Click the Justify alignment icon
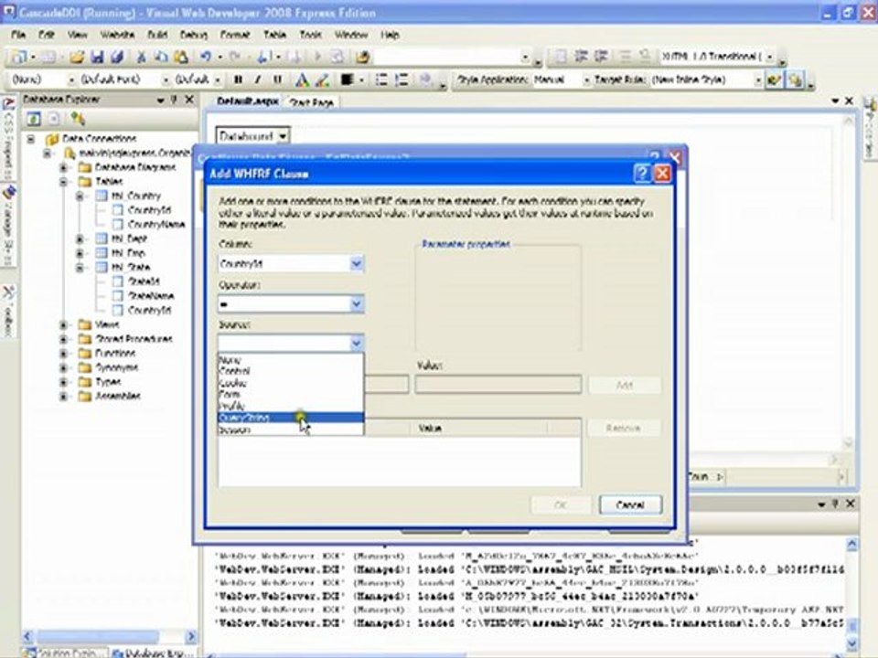 click(347, 80)
